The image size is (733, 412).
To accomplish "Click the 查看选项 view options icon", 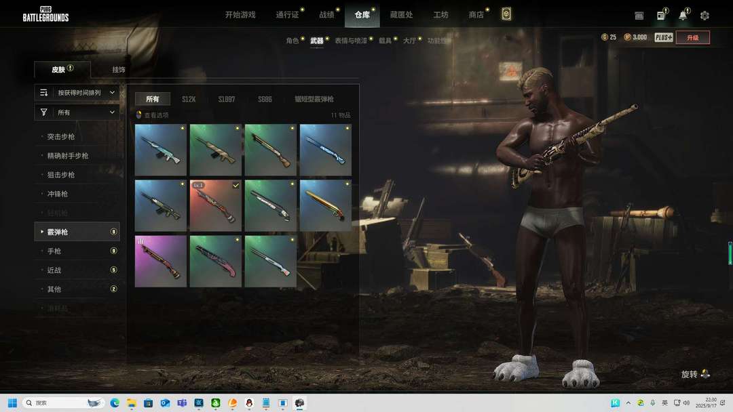I will click(138, 115).
